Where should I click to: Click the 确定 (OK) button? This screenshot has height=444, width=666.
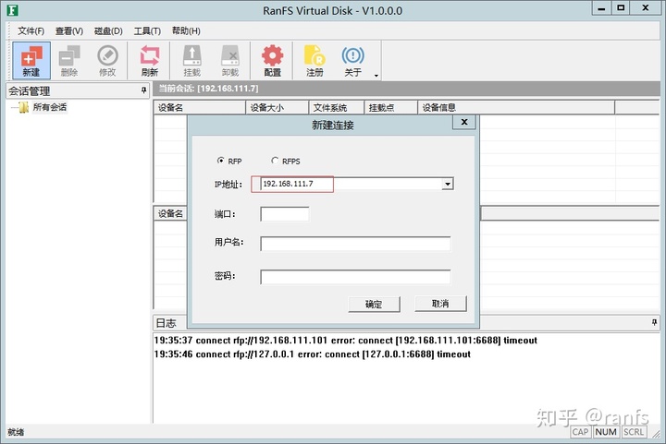374,304
